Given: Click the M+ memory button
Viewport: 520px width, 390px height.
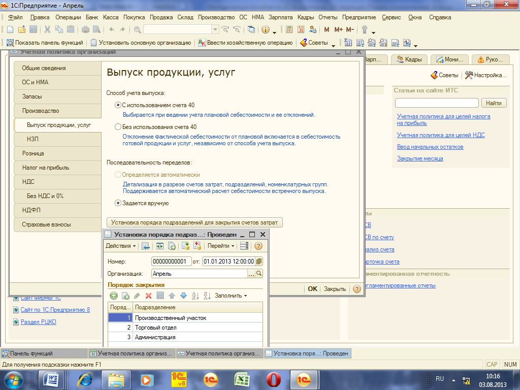Looking at the screenshot, I should click(x=338, y=29).
